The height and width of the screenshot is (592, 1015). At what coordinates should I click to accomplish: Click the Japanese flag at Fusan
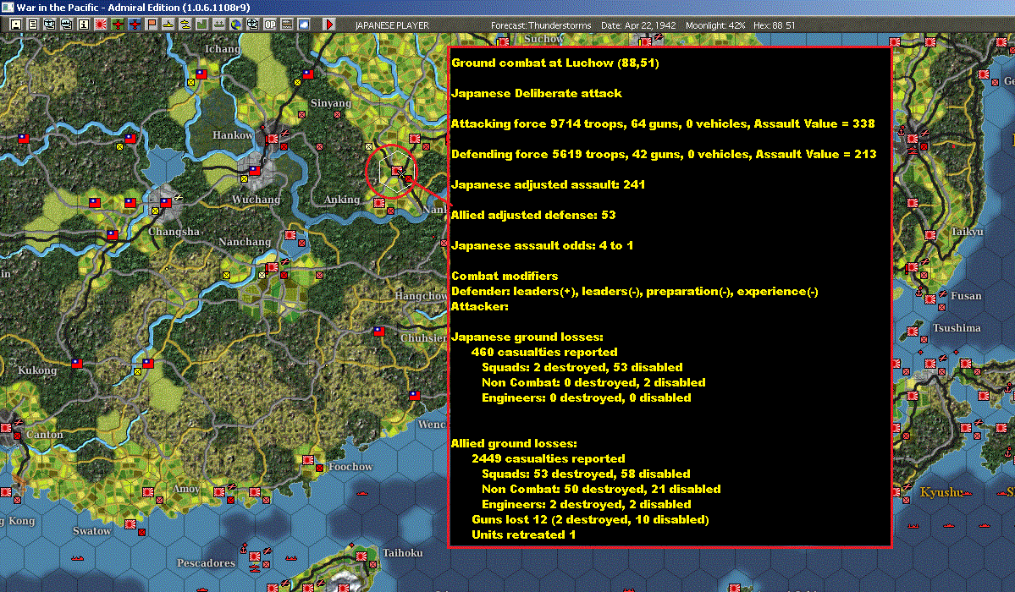pos(930,299)
